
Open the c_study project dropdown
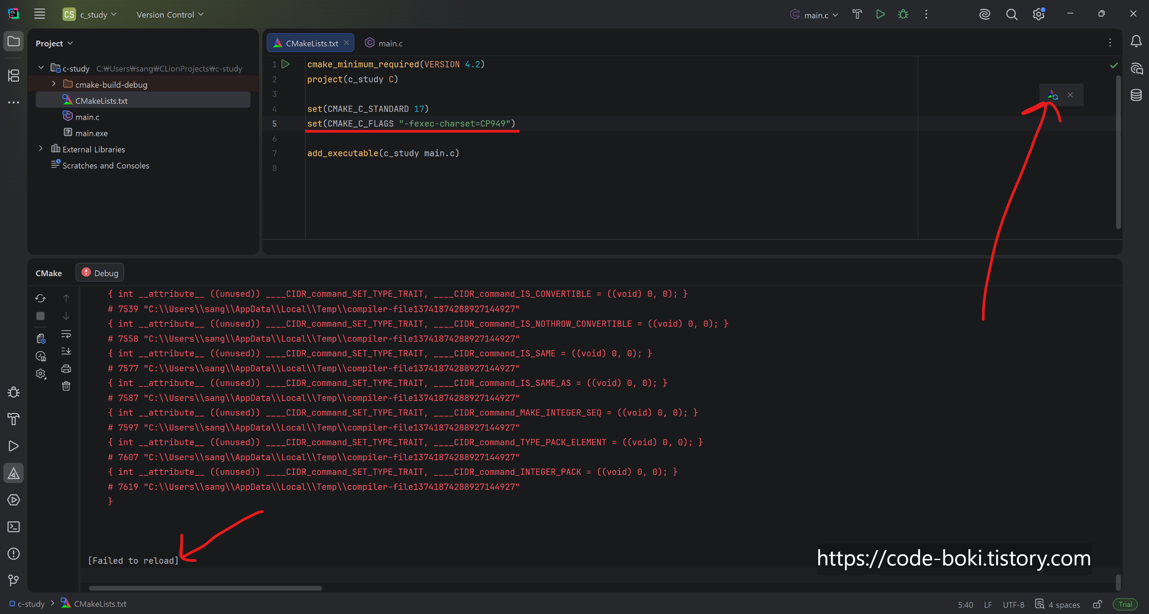click(90, 14)
